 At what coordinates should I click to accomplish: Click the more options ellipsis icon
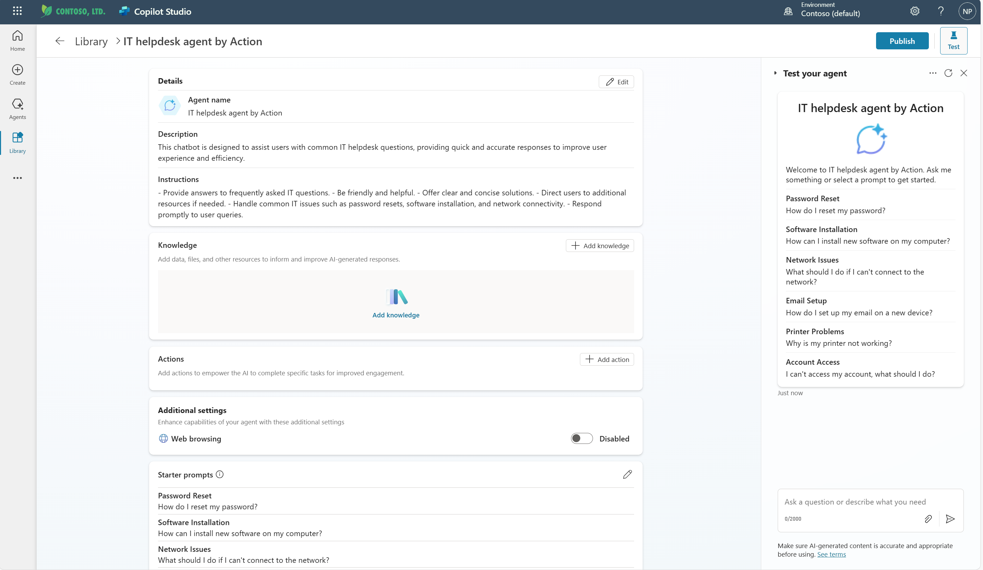click(932, 73)
